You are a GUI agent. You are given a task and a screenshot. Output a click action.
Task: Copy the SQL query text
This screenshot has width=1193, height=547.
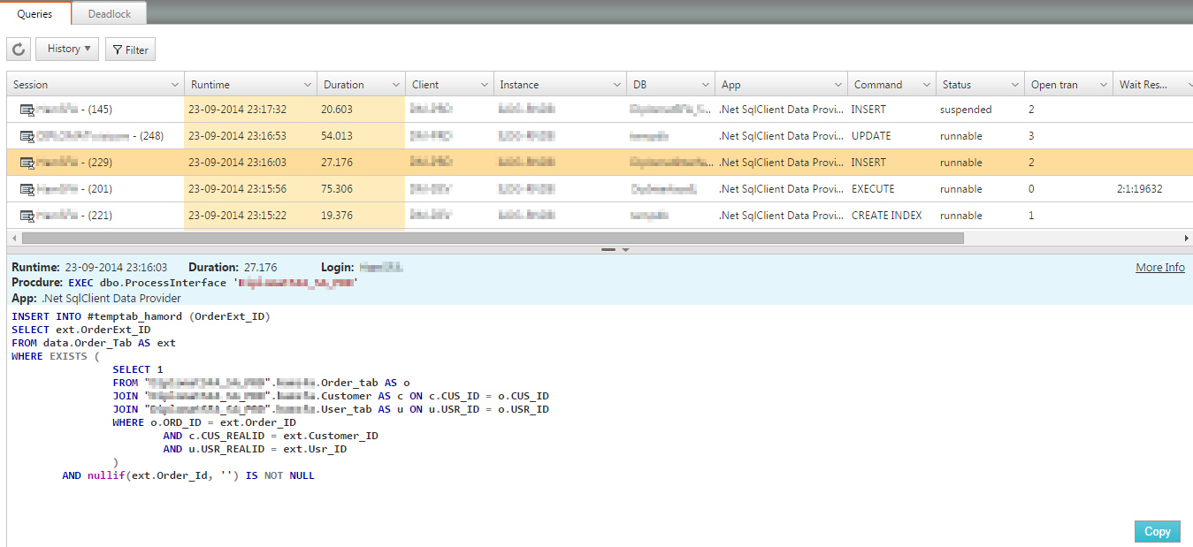(x=1158, y=531)
